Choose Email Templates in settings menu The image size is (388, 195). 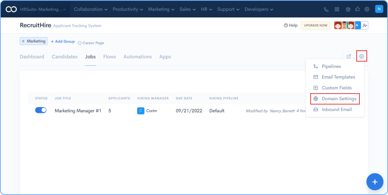click(338, 77)
